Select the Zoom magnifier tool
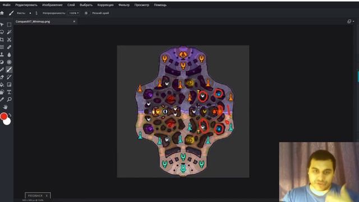The height and width of the screenshot is (202, 359). coord(9,99)
